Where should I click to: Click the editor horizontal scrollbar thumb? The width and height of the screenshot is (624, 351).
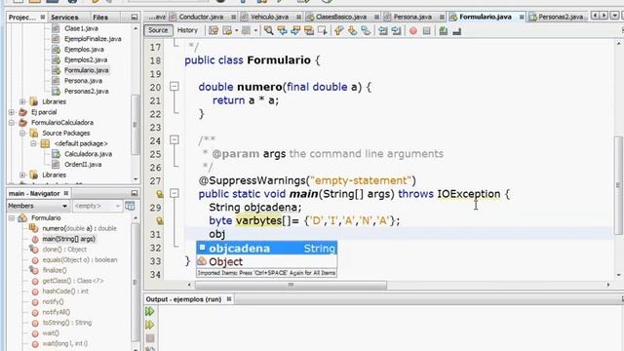click(x=291, y=285)
